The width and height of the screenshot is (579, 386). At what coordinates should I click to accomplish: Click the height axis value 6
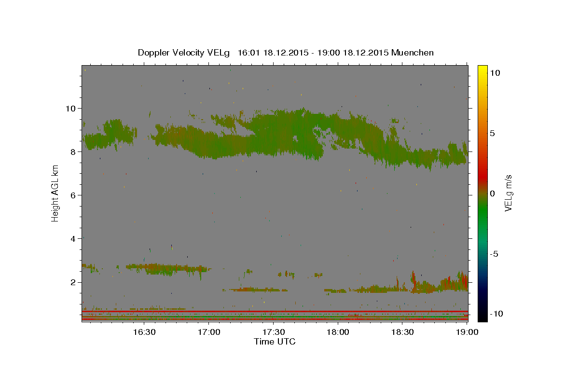click(74, 195)
